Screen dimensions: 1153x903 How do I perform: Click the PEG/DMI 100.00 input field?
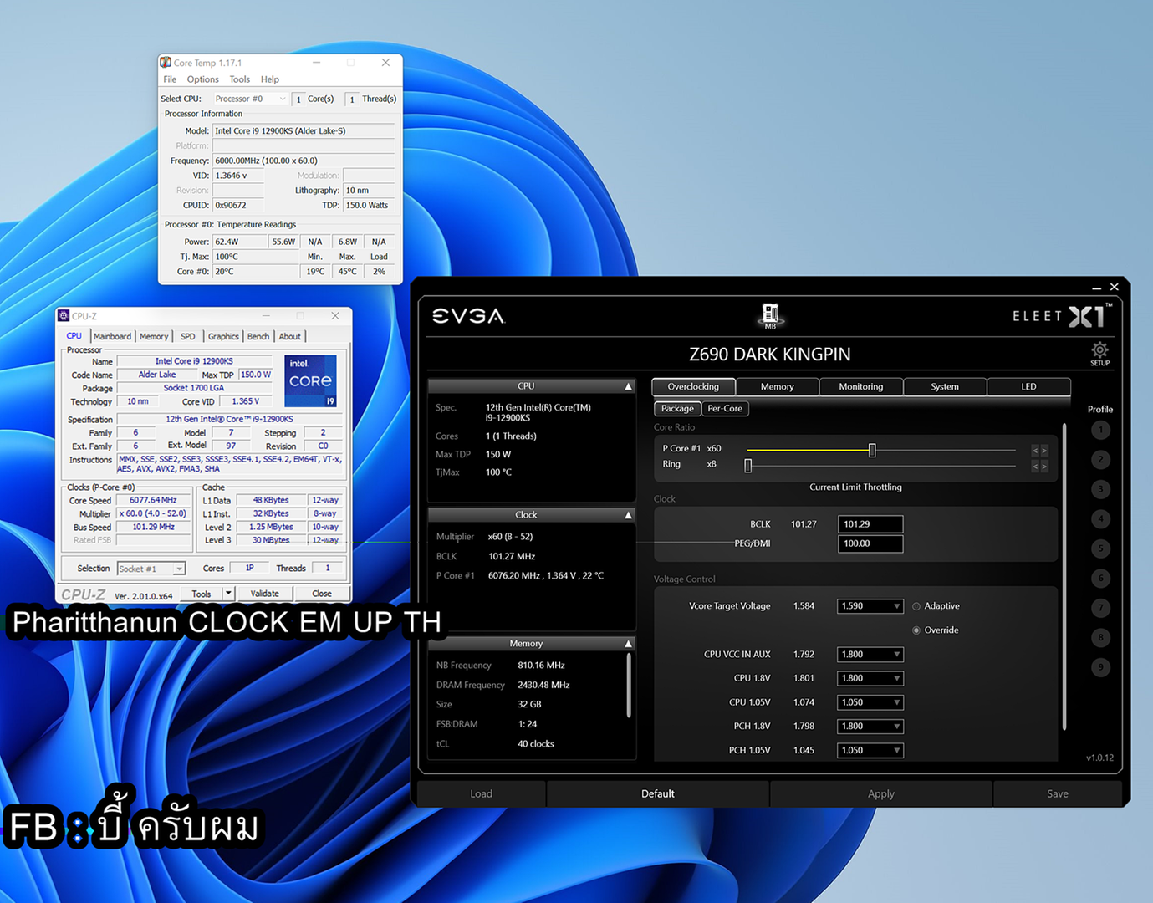click(870, 543)
